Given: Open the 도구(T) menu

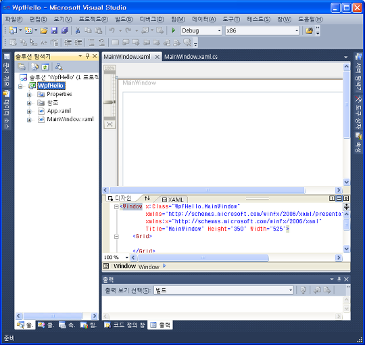Looking at the screenshot, I should (x=231, y=19).
